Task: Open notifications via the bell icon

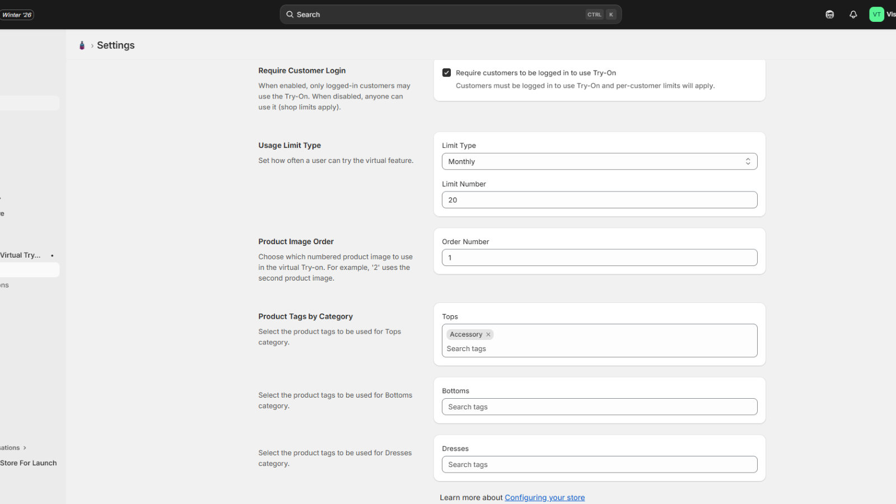Action: pyautogui.click(x=853, y=15)
